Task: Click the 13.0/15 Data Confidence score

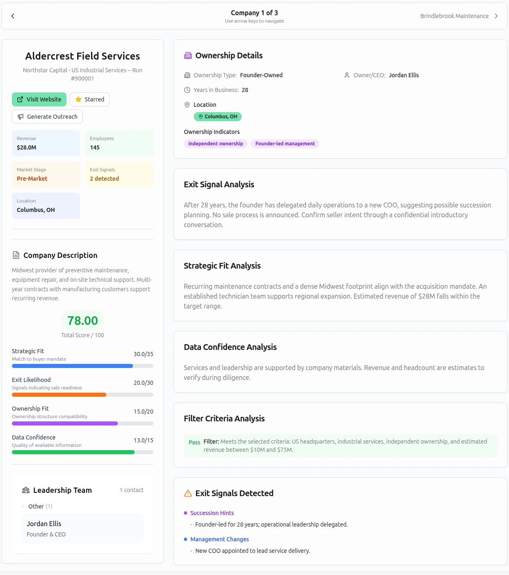Action: (143, 440)
